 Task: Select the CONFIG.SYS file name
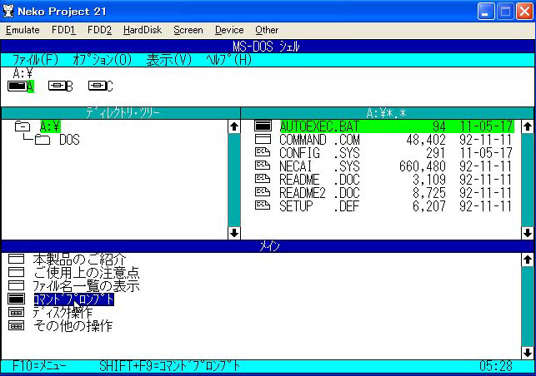tap(319, 153)
